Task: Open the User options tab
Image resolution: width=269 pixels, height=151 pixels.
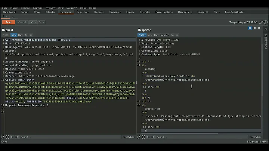Action: pos(185,12)
